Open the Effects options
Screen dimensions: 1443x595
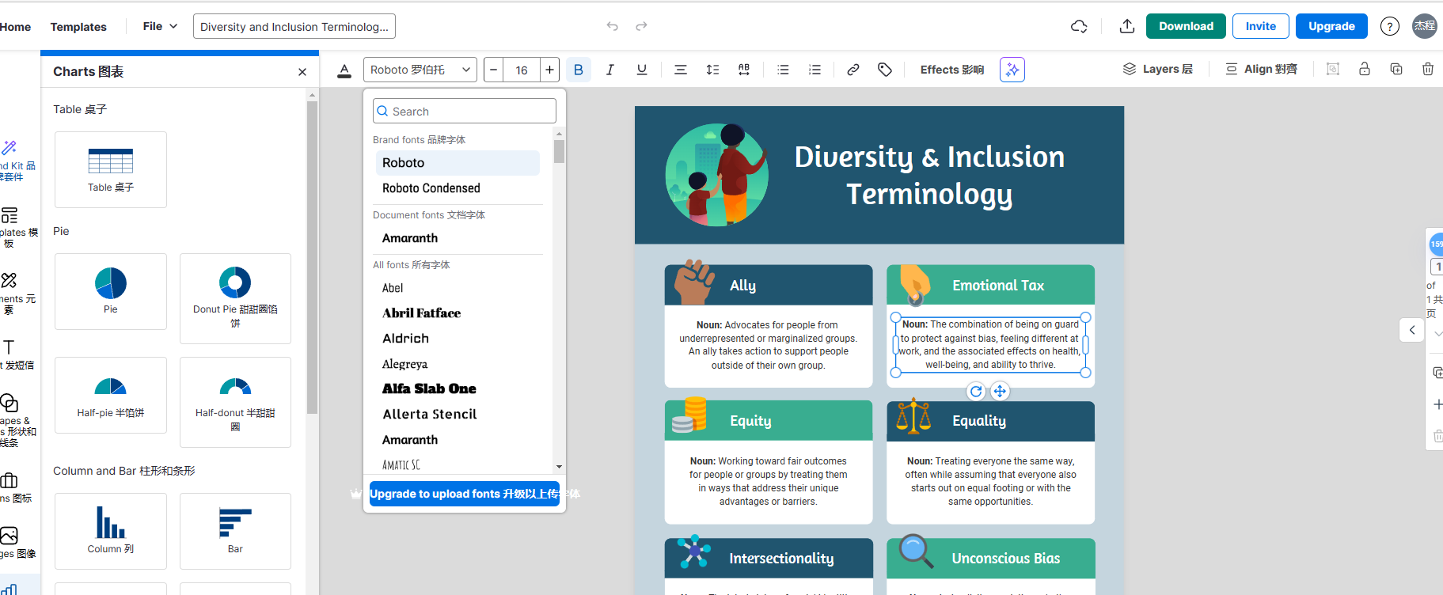point(952,70)
